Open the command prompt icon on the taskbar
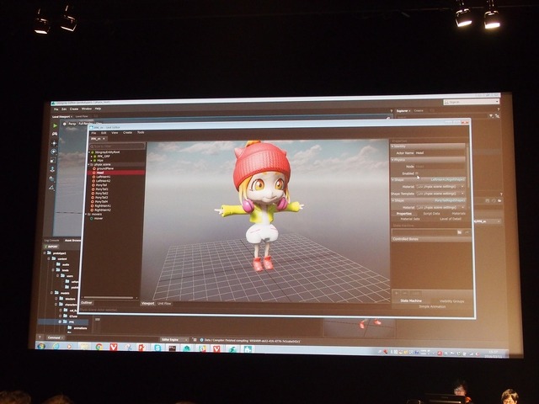This screenshot has height=404, width=539. tap(172, 348)
